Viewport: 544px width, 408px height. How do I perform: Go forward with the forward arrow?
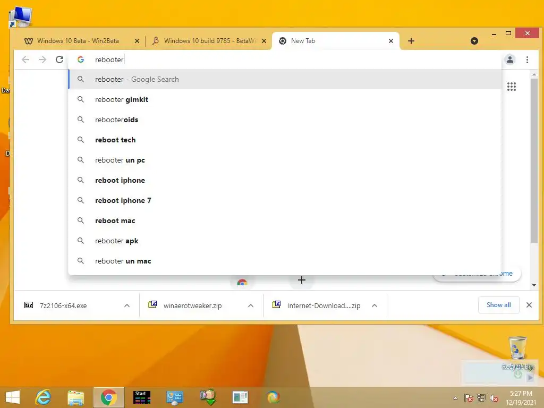[x=42, y=59]
